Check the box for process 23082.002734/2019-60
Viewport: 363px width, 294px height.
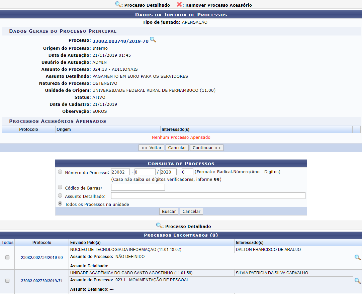7,257
